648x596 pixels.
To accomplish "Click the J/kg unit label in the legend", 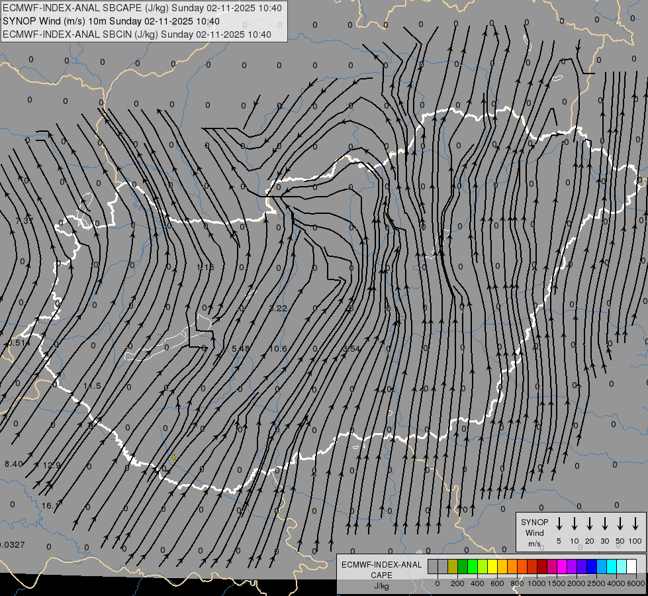I will [381, 586].
